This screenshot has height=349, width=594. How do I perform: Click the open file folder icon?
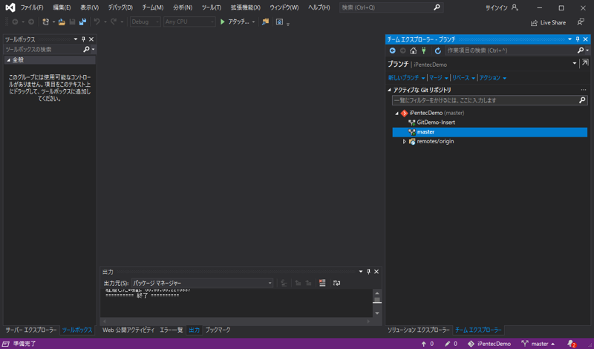click(x=62, y=22)
